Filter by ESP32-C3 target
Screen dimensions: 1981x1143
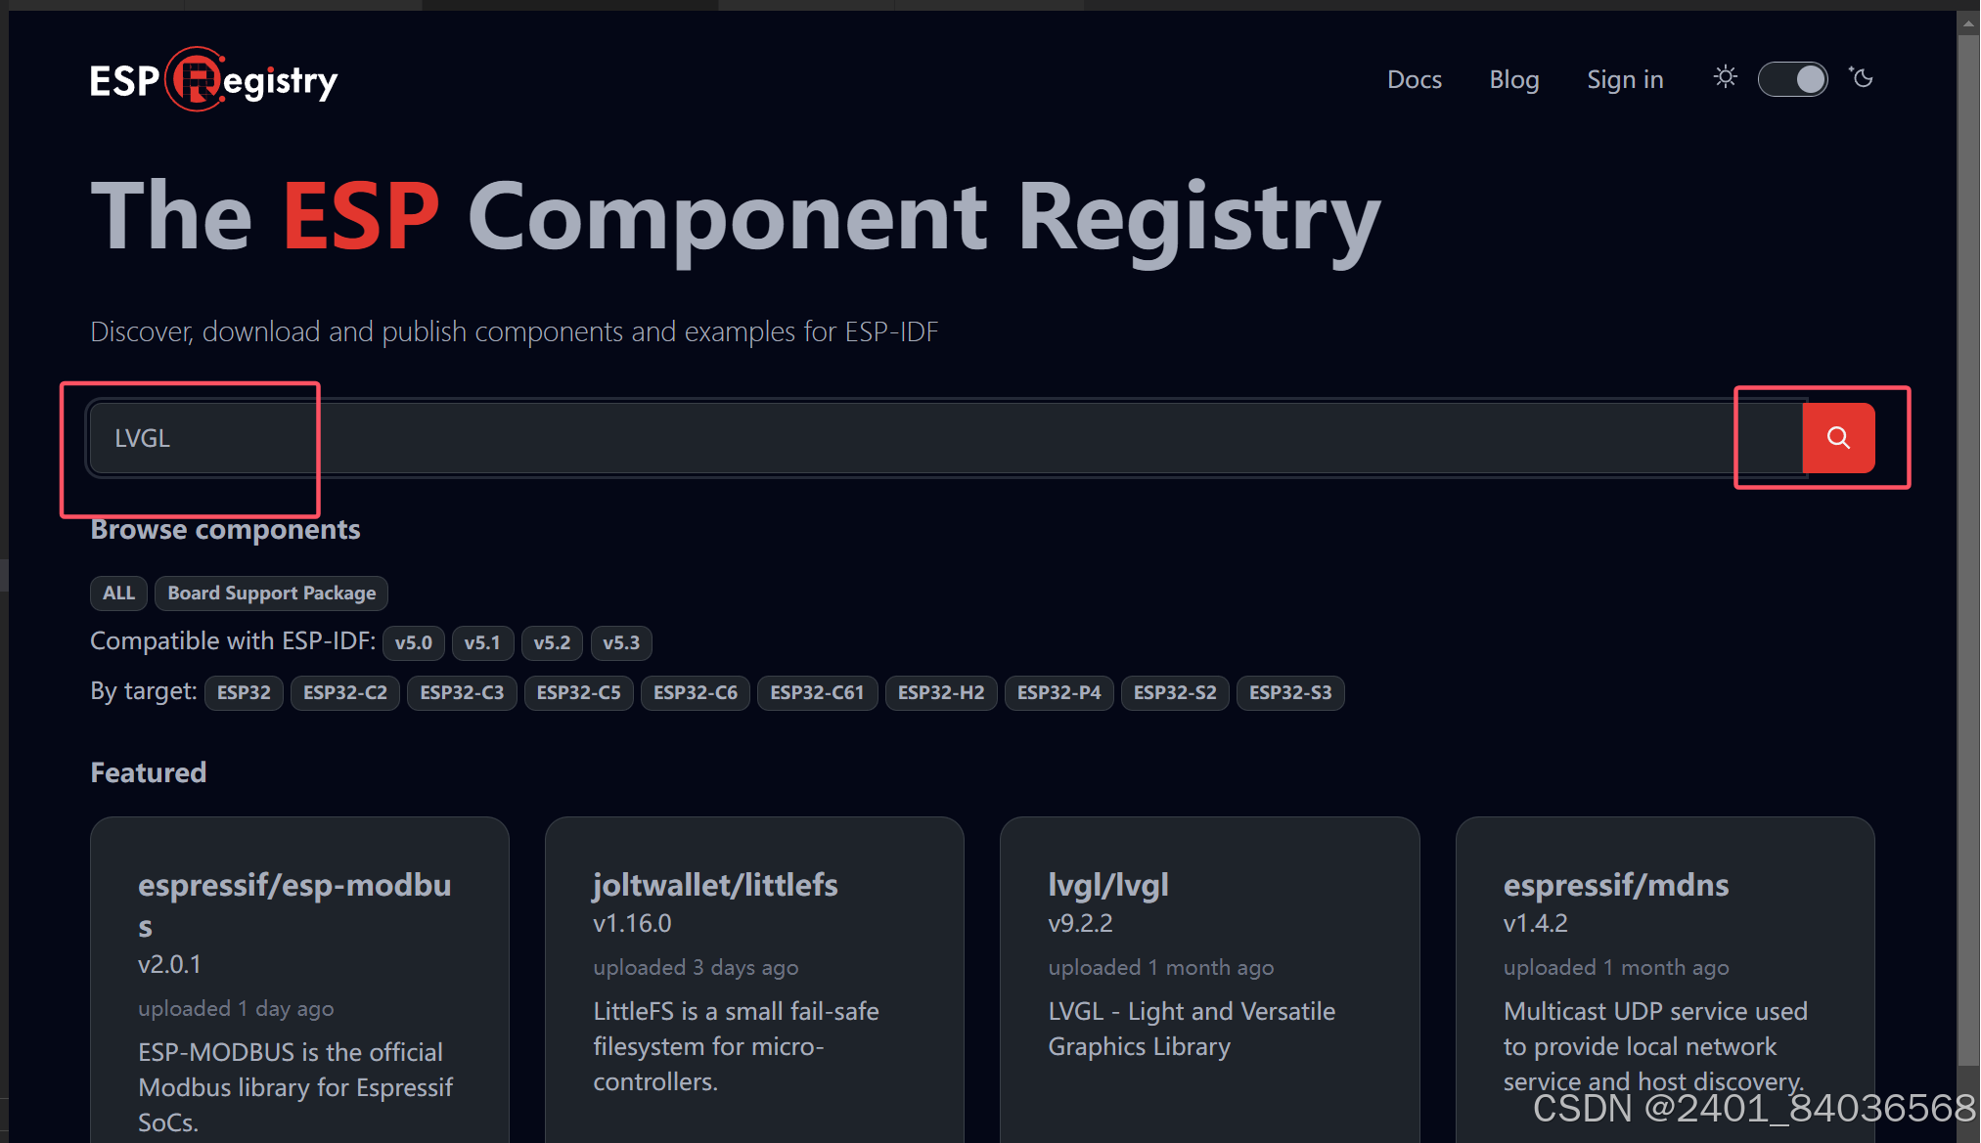pos(462,692)
